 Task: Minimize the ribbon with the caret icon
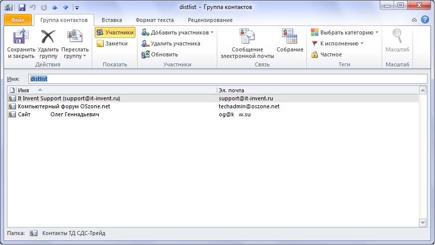(x=414, y=20)
